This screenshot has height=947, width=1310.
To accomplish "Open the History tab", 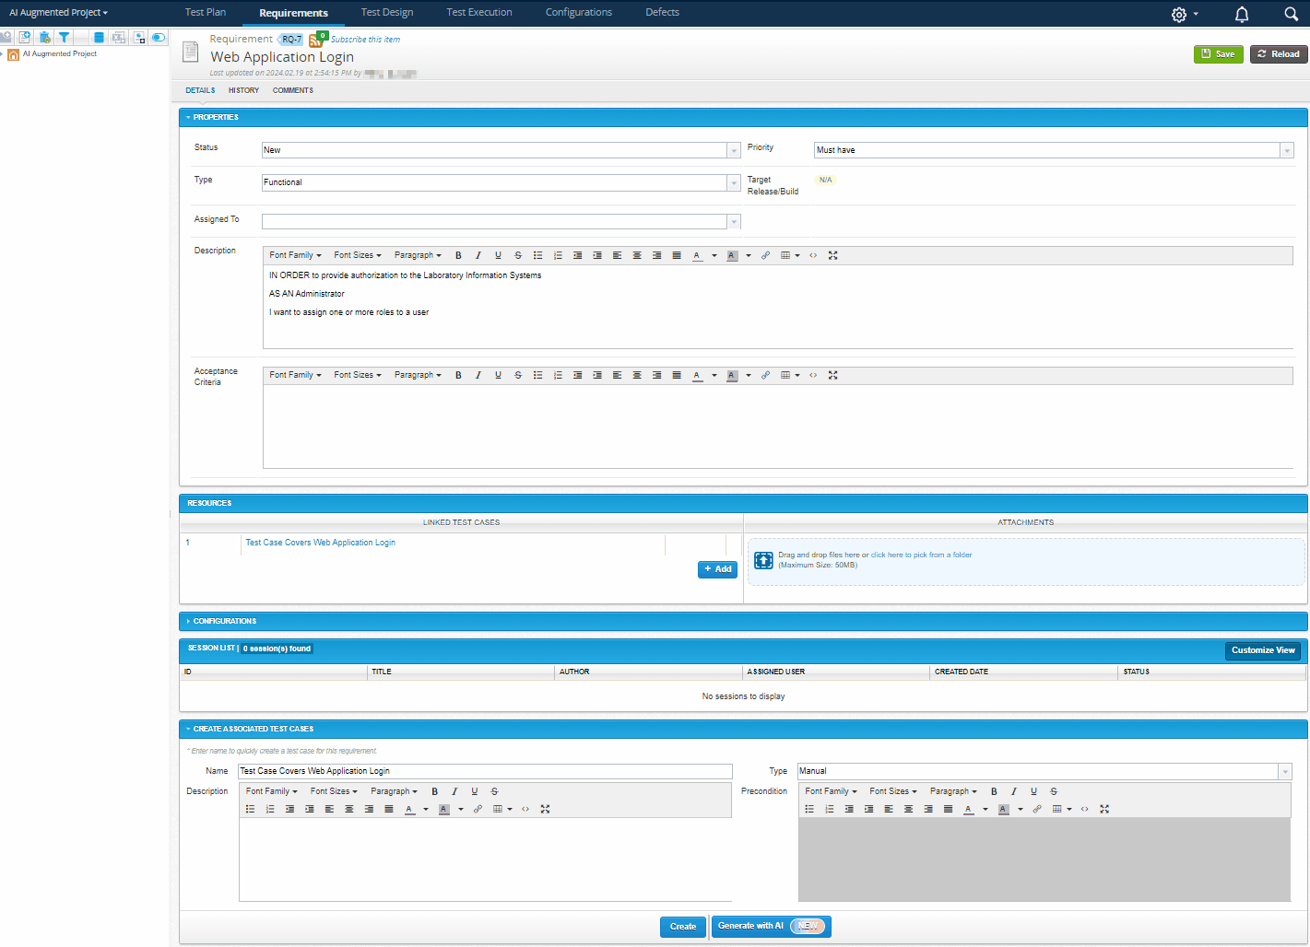I will click(x=243, y=90).
